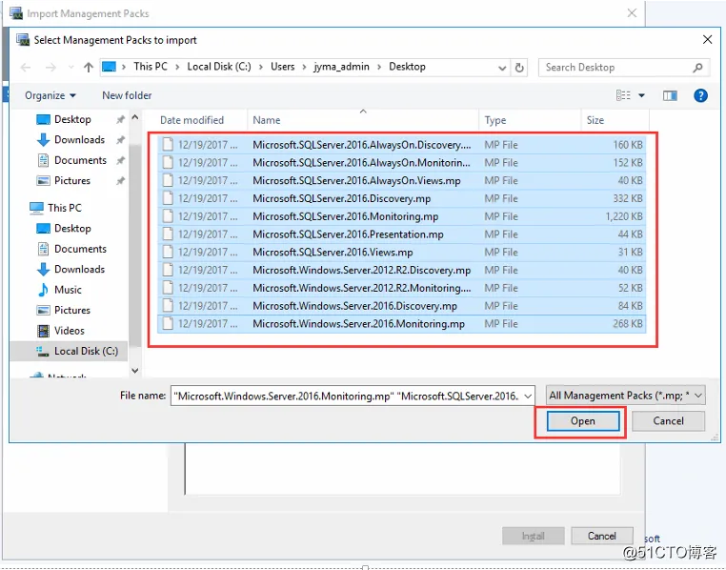Click New folder in the toolbar
Viewport: 726px width, 570px height.
pyautogui.click(x=127, y=95)
